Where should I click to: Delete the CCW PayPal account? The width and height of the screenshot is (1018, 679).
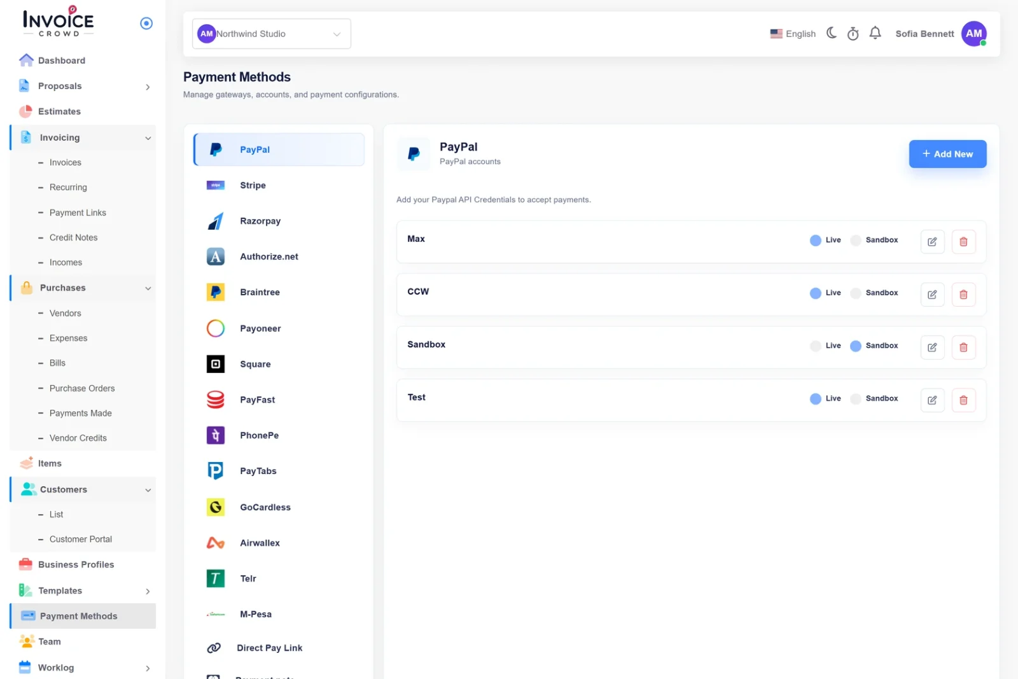pos(963,295)
